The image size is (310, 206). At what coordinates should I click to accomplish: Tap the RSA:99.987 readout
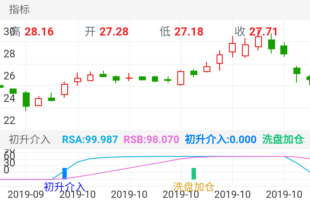(x=90, y=139)
